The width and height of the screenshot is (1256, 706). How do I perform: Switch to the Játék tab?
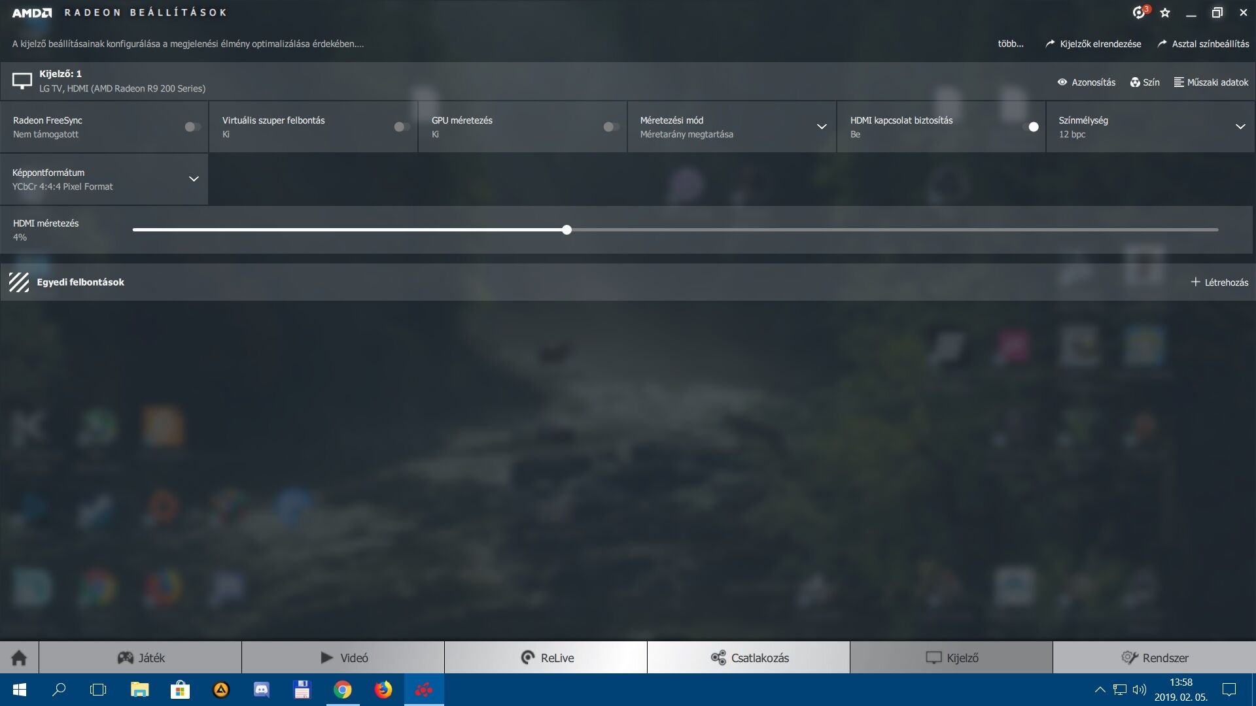tap(141, 658)
